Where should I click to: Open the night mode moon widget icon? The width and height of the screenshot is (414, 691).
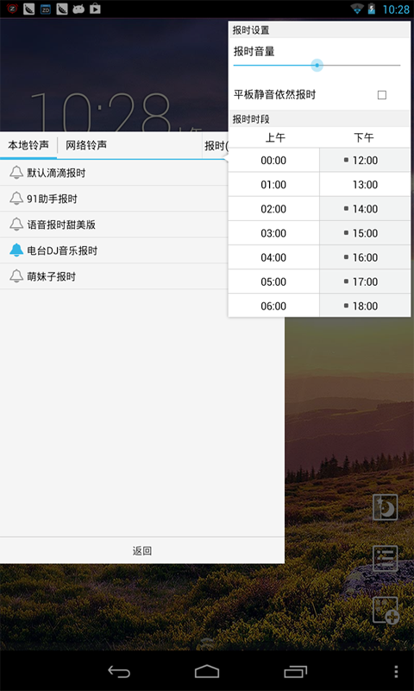[386, 507]
